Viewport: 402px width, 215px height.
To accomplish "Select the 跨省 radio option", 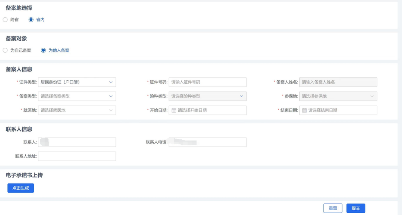I will 5,20.
